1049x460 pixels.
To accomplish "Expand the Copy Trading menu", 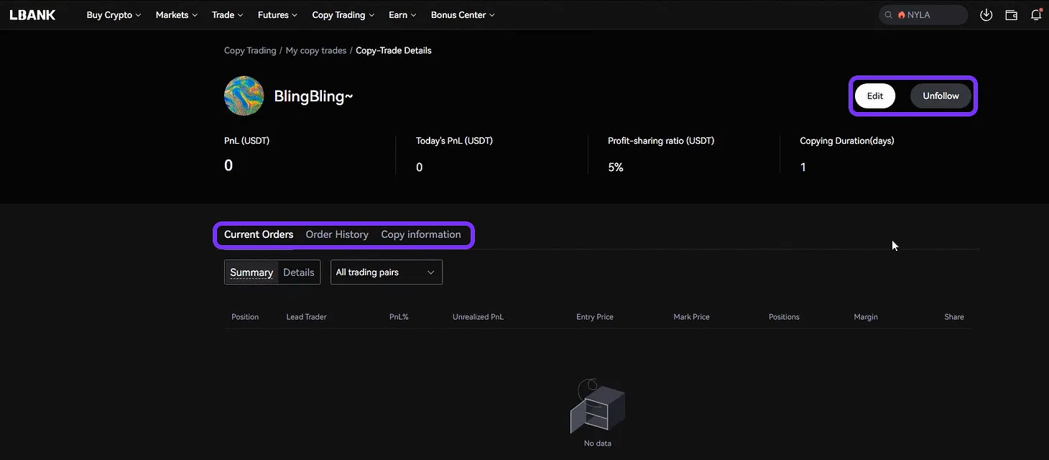I will [343, 14].
